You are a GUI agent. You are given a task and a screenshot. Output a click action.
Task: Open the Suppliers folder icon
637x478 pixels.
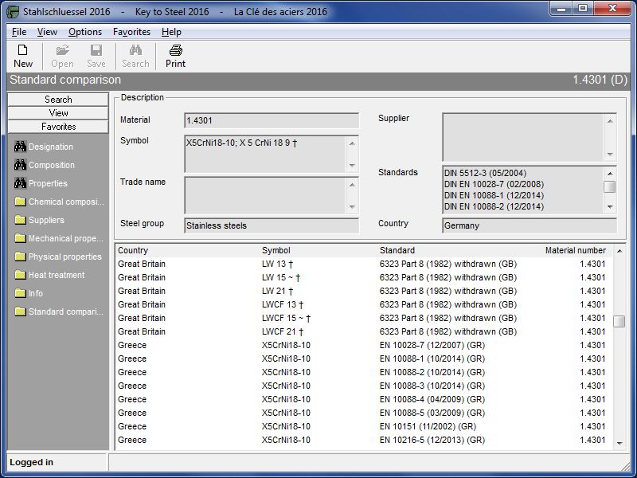[20, 220]
